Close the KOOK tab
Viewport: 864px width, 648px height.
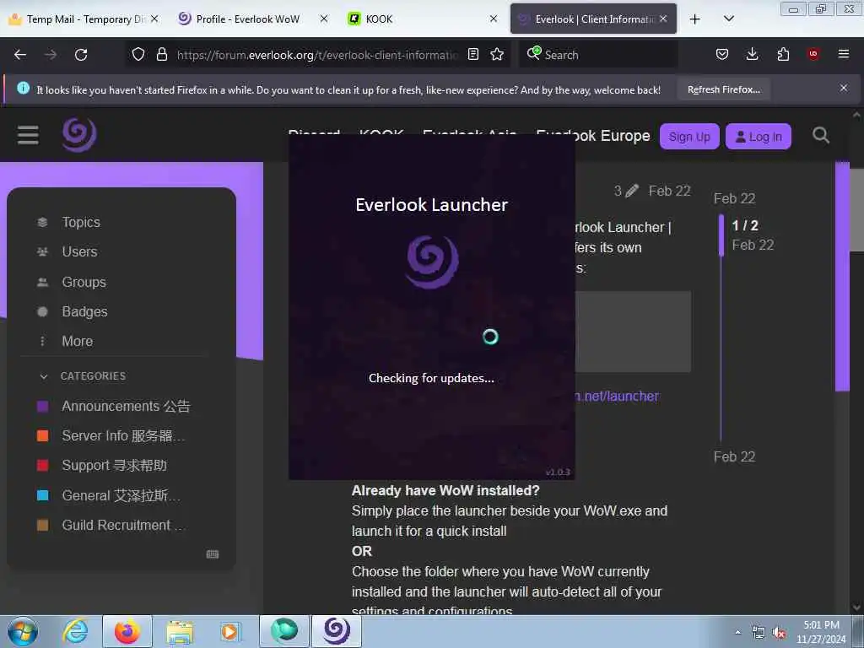click(x=494, y=19)
